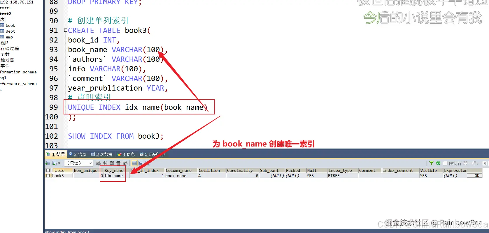
Task: Click the save changes disk icon
Action: [x=112, y=163]
